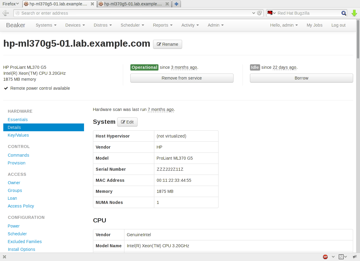360x261 pixels.
Task: Close the add-on bar with X
Action: click(4, 257)
